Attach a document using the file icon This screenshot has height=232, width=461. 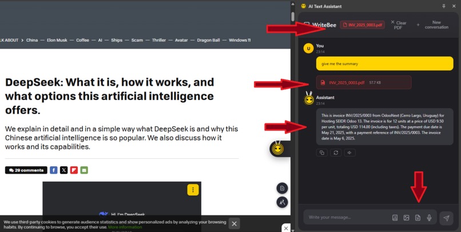418,218
